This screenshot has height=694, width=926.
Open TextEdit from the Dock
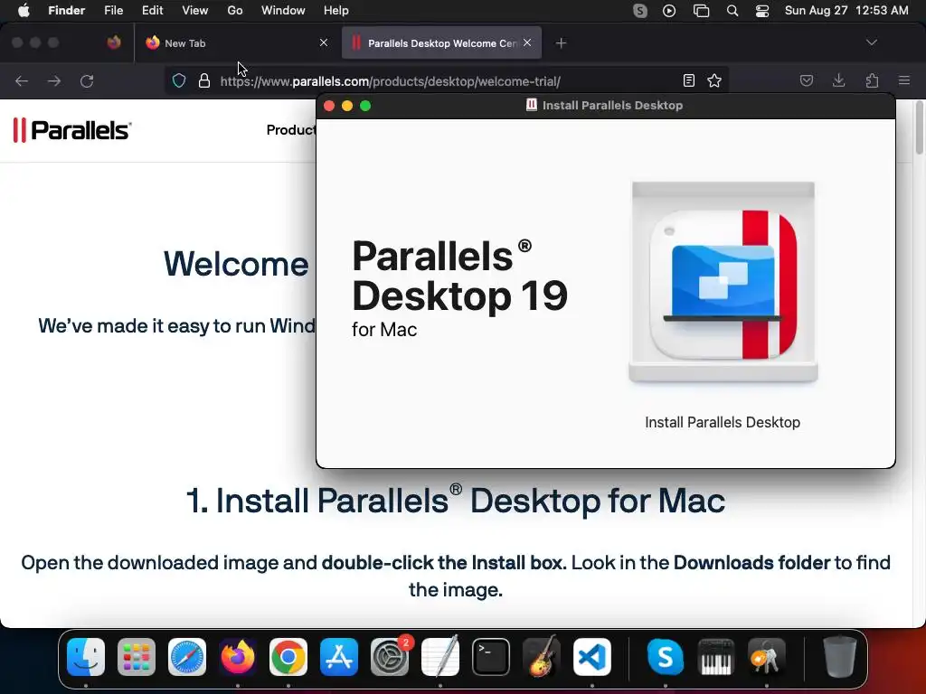pyautogui.click(x=440, y=657)
